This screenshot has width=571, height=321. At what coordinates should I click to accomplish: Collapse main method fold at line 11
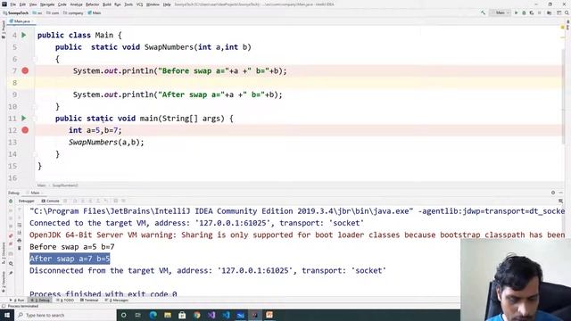pyautogui.click(x=35, y=119)
